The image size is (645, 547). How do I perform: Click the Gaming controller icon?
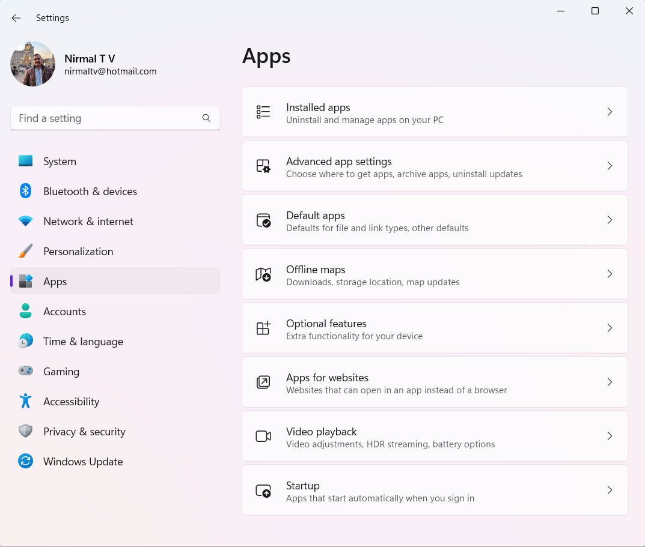click(x=25, y=370)
